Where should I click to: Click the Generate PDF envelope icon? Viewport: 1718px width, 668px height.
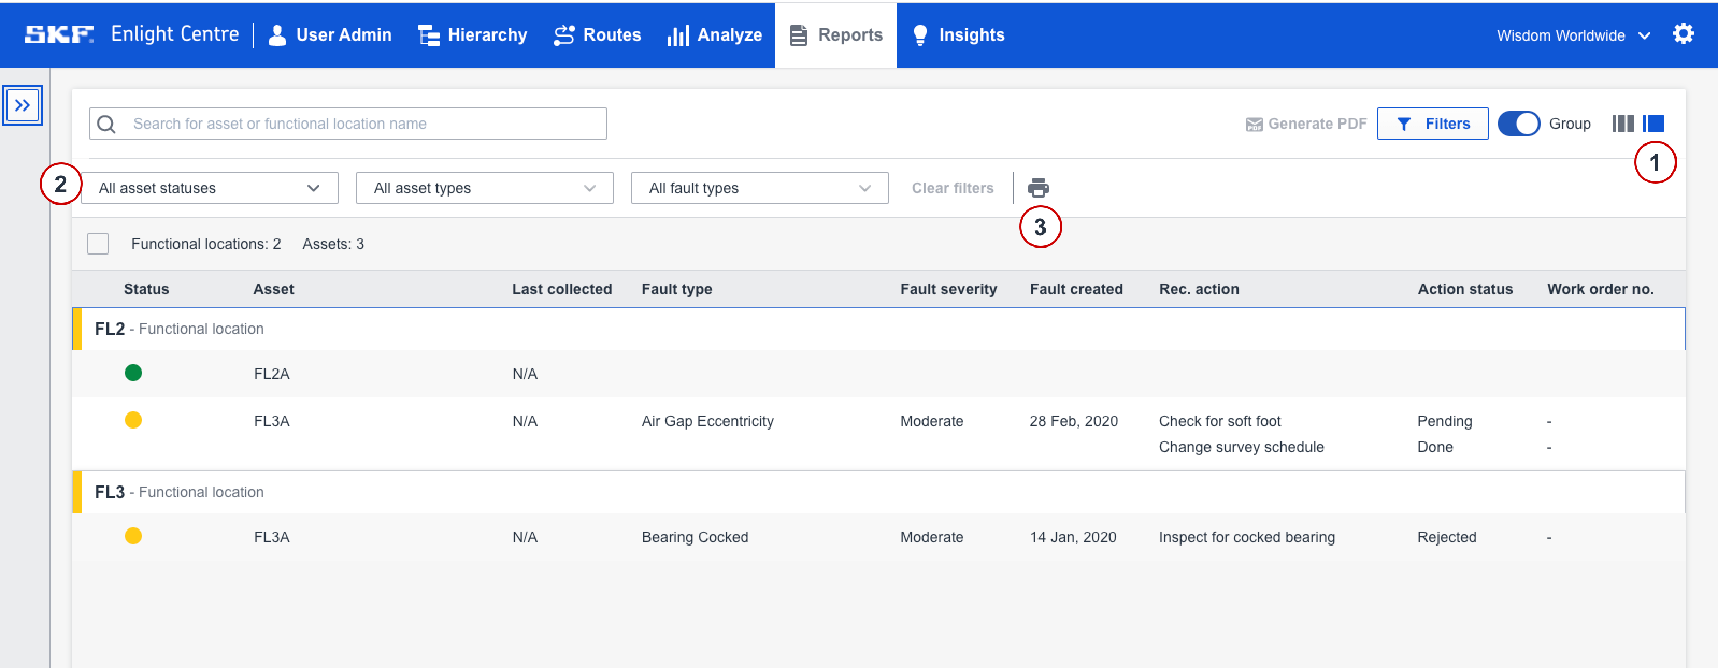[1254, 124]
